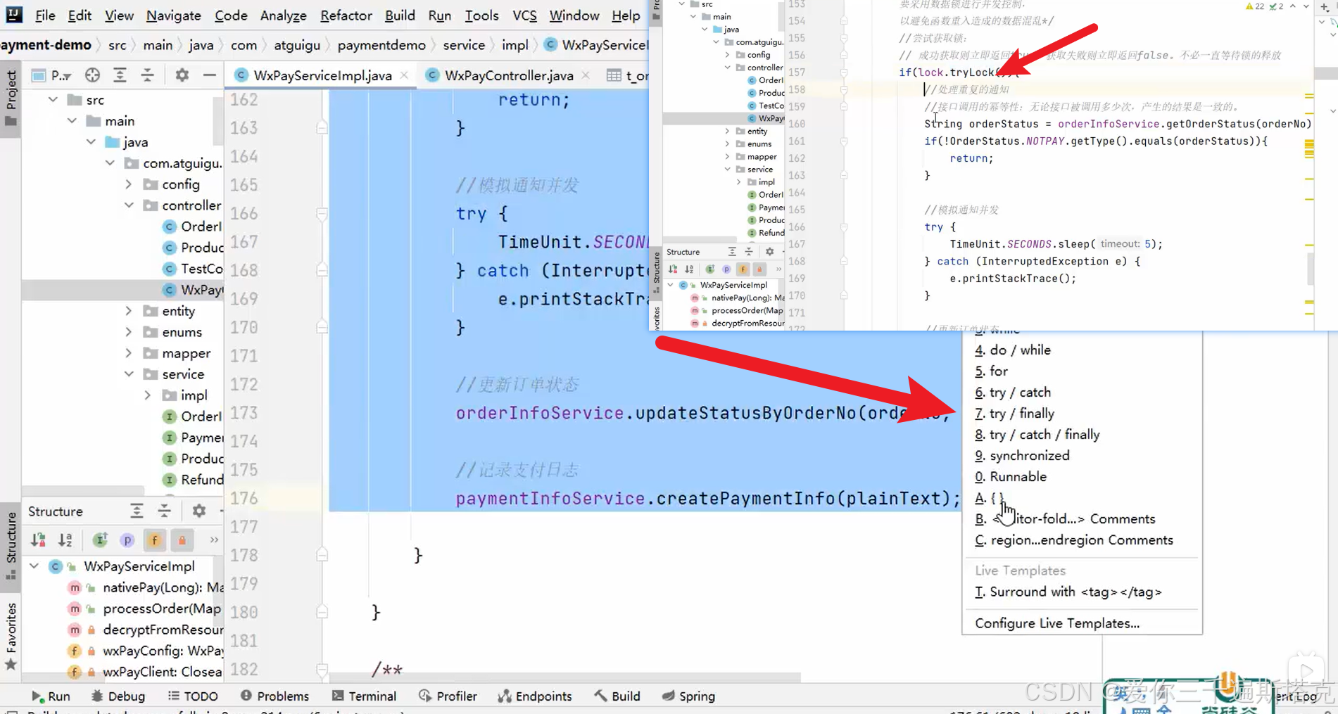Open the VCS menu
This screenshot has height=714, width=1338.
pos(524,15)
